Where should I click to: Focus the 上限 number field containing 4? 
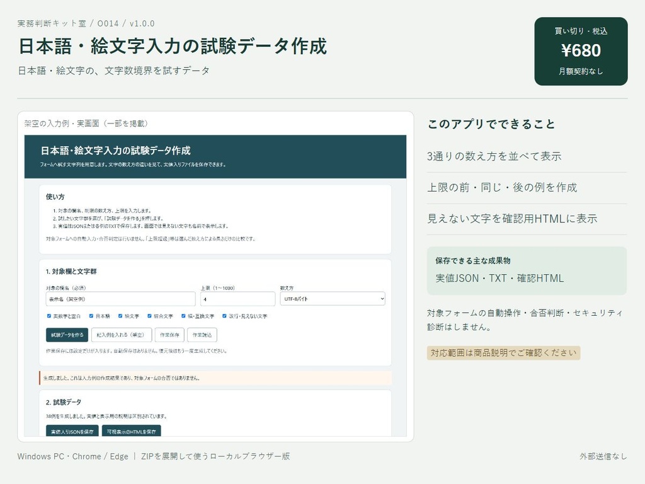pyautogui.click(x=237, y=299)
